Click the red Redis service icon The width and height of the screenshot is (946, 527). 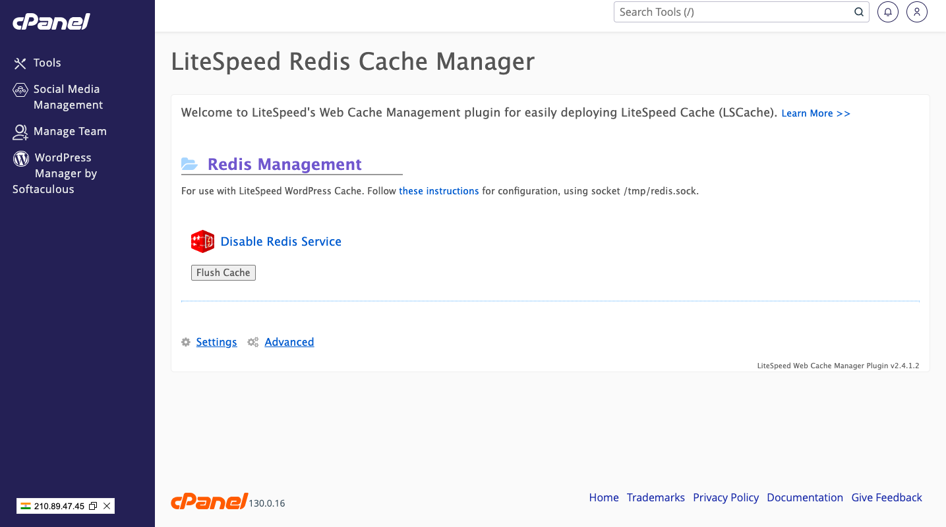[202, 242]
